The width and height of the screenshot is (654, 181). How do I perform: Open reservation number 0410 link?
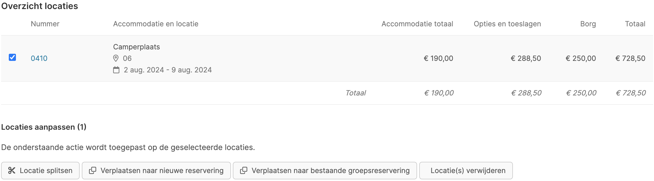tap(39, 58)
